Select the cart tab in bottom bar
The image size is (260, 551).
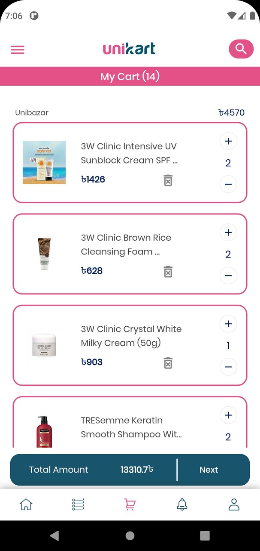(x=130, y=504)
